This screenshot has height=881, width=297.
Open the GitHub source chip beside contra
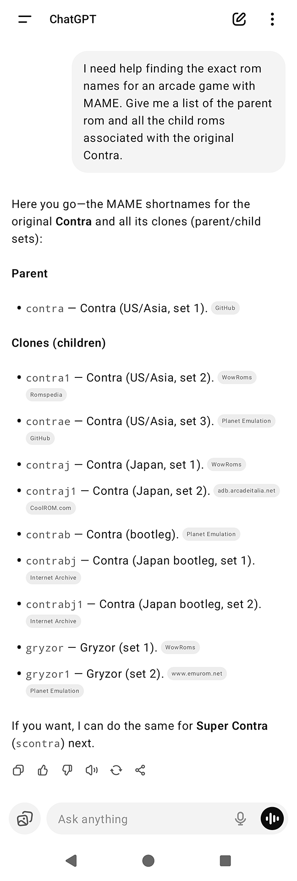225,308
